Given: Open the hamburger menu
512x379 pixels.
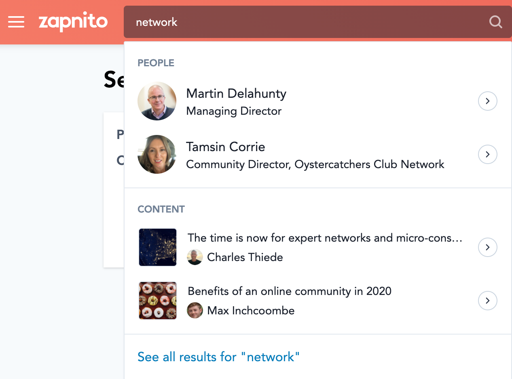Looking at the screenshot, I should pyautogui.click(x=16, y=22).
